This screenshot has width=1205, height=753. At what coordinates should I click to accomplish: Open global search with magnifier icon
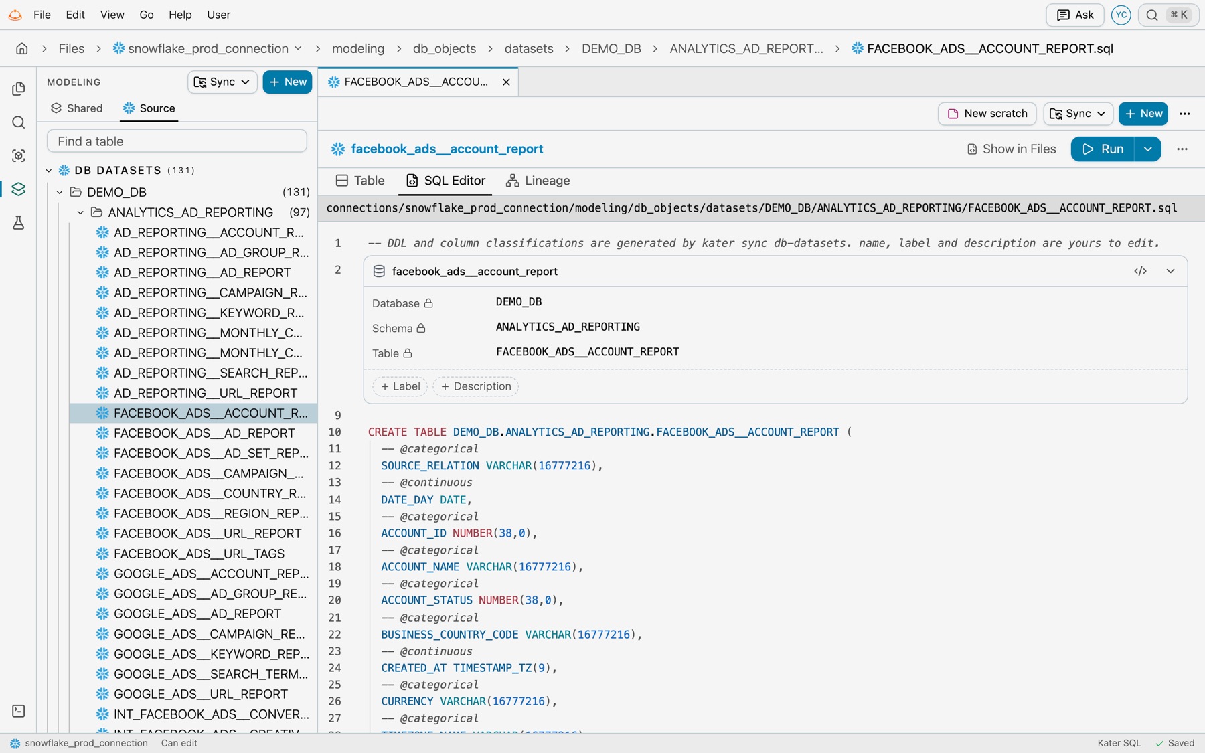pos(1152,15)
